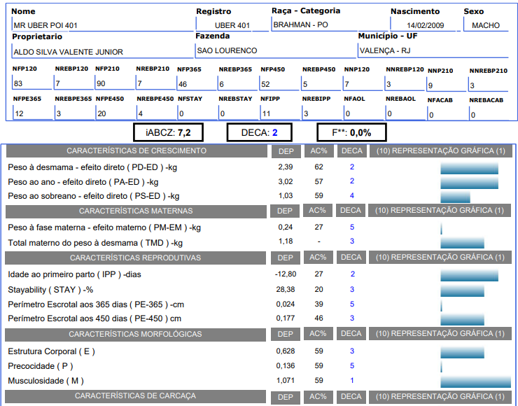Click the Musculosidade ( M ) graph bar
518x406 pixels.
pyautogui.click(x=475, y=381)
